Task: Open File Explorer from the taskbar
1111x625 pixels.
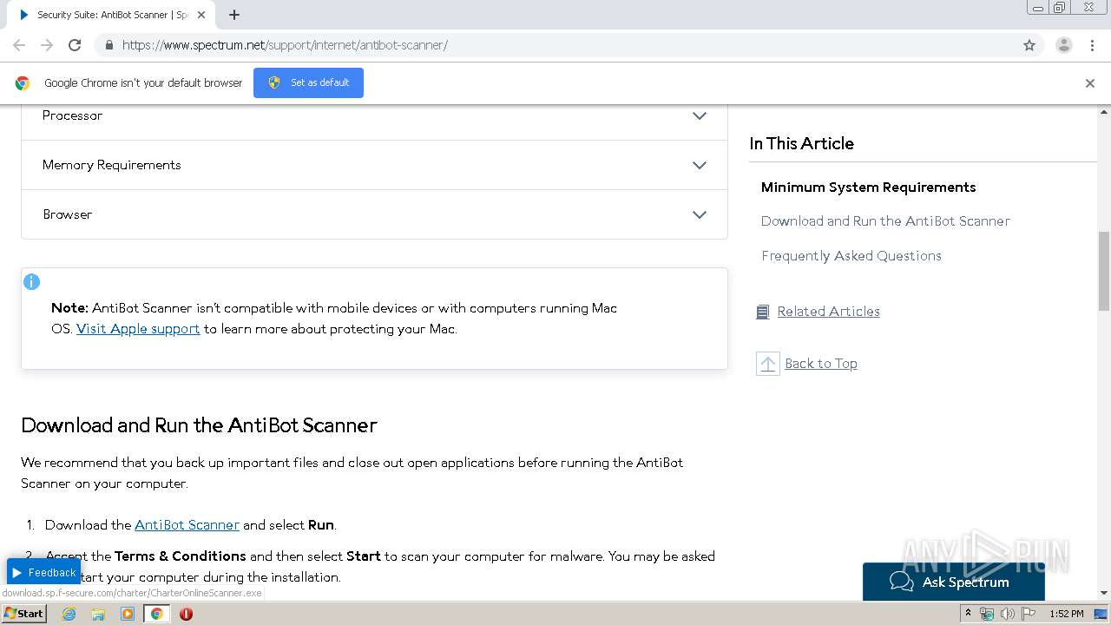Action: 98,614
